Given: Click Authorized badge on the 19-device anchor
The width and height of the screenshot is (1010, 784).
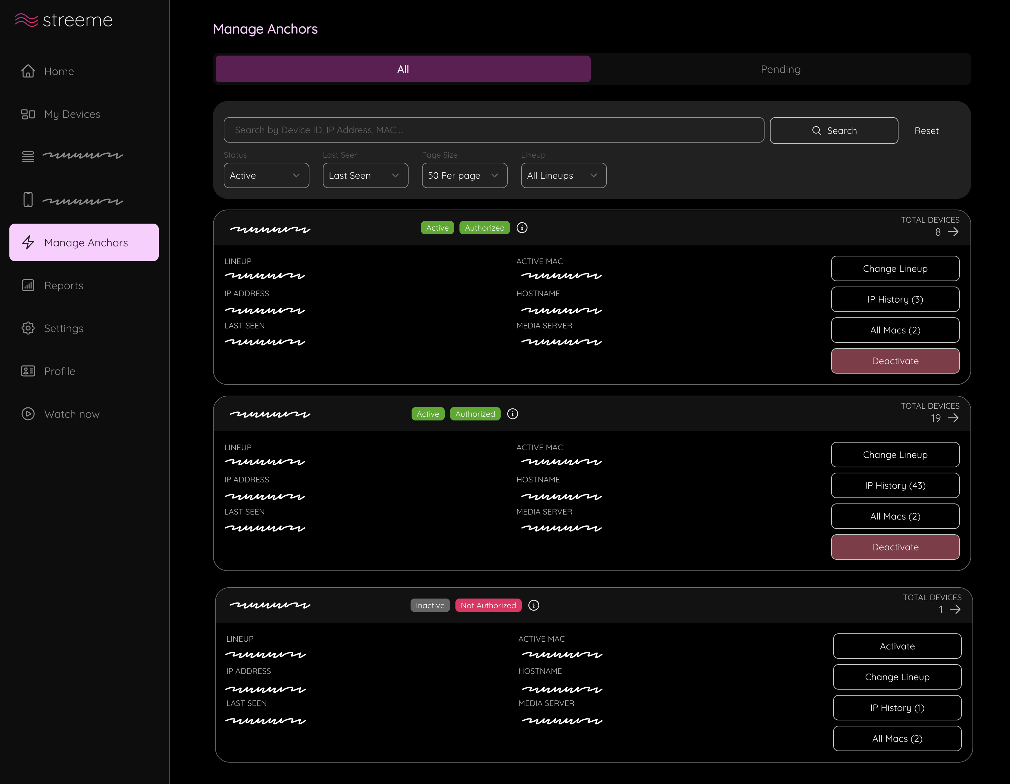Looking at the screenshot, I should tap(475, 414).
